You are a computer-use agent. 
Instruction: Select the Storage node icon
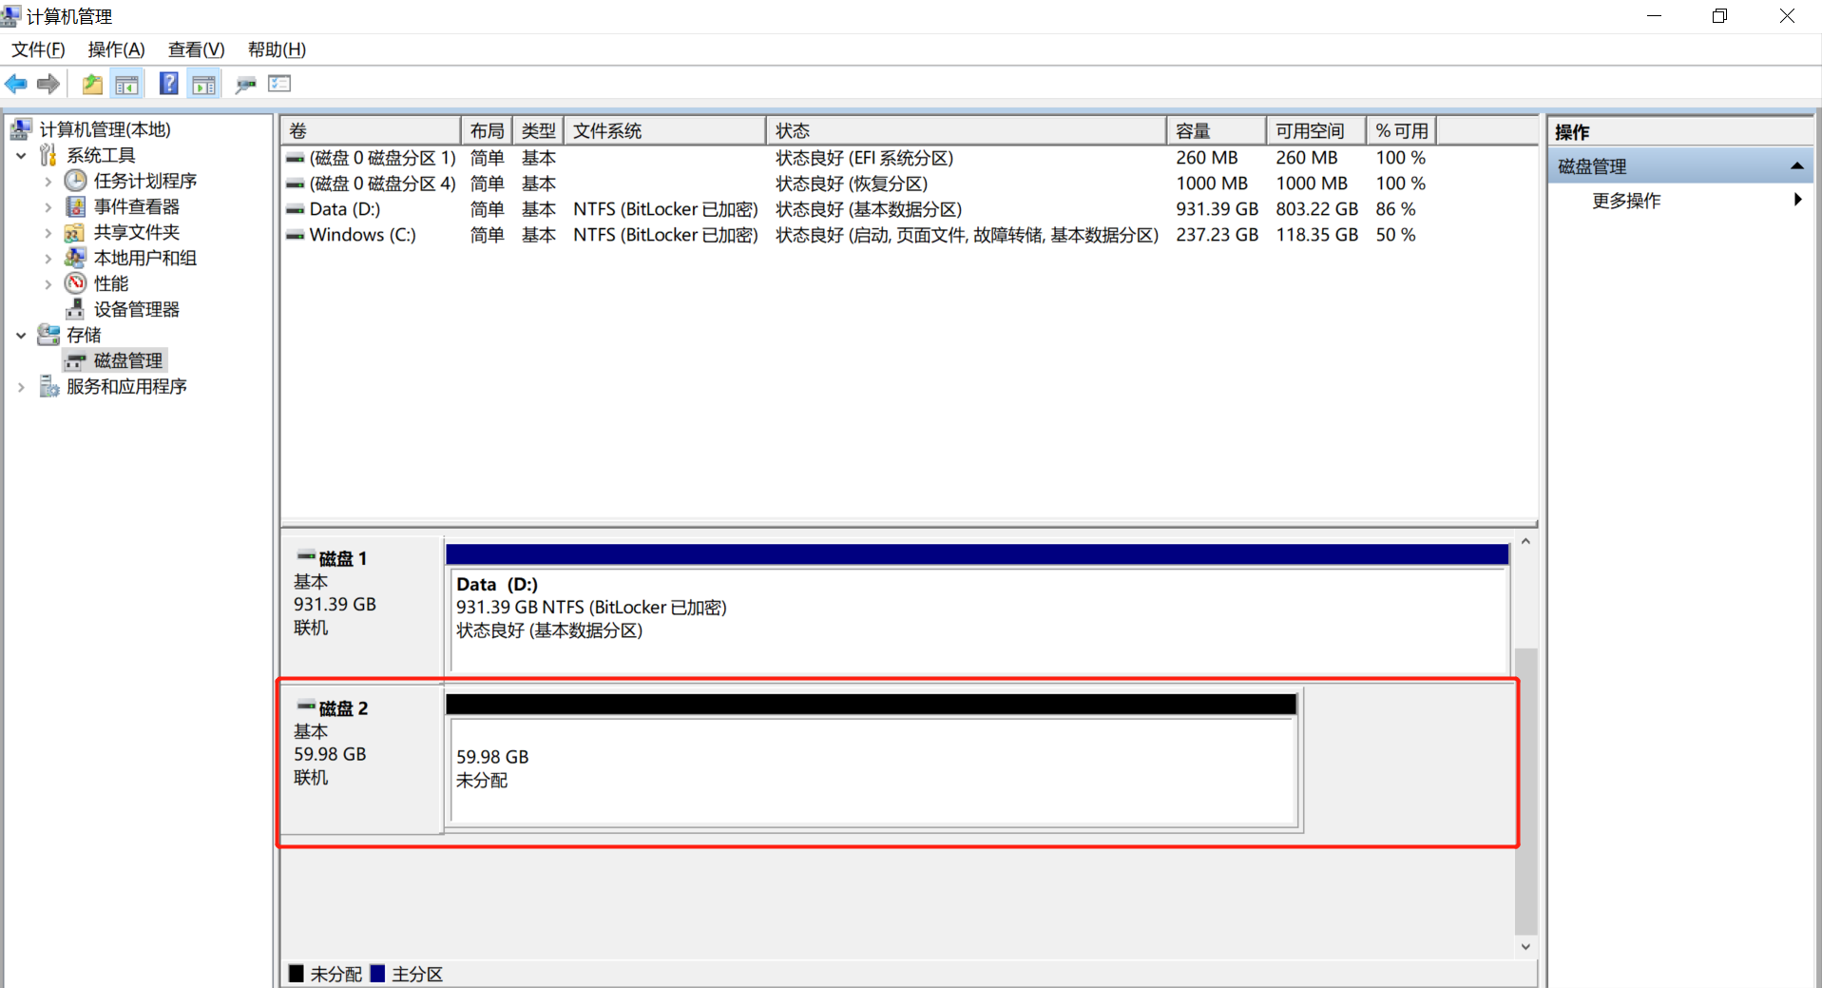click(48, 335)
